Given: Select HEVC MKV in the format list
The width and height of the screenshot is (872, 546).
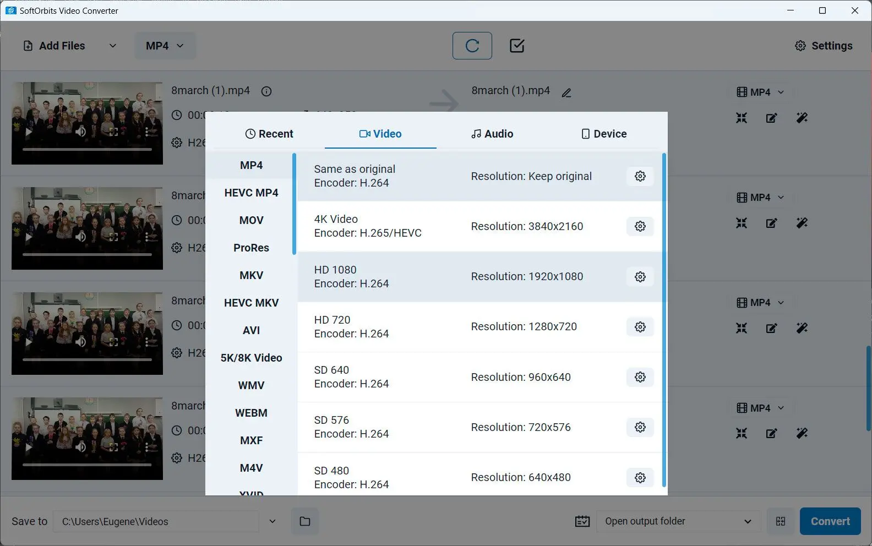Looking at the screenshot, I should tap(251, 303).
